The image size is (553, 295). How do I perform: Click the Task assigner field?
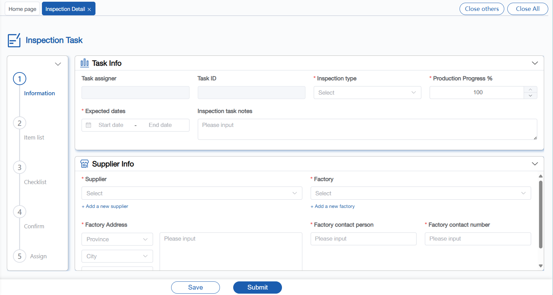coord(135,93)
